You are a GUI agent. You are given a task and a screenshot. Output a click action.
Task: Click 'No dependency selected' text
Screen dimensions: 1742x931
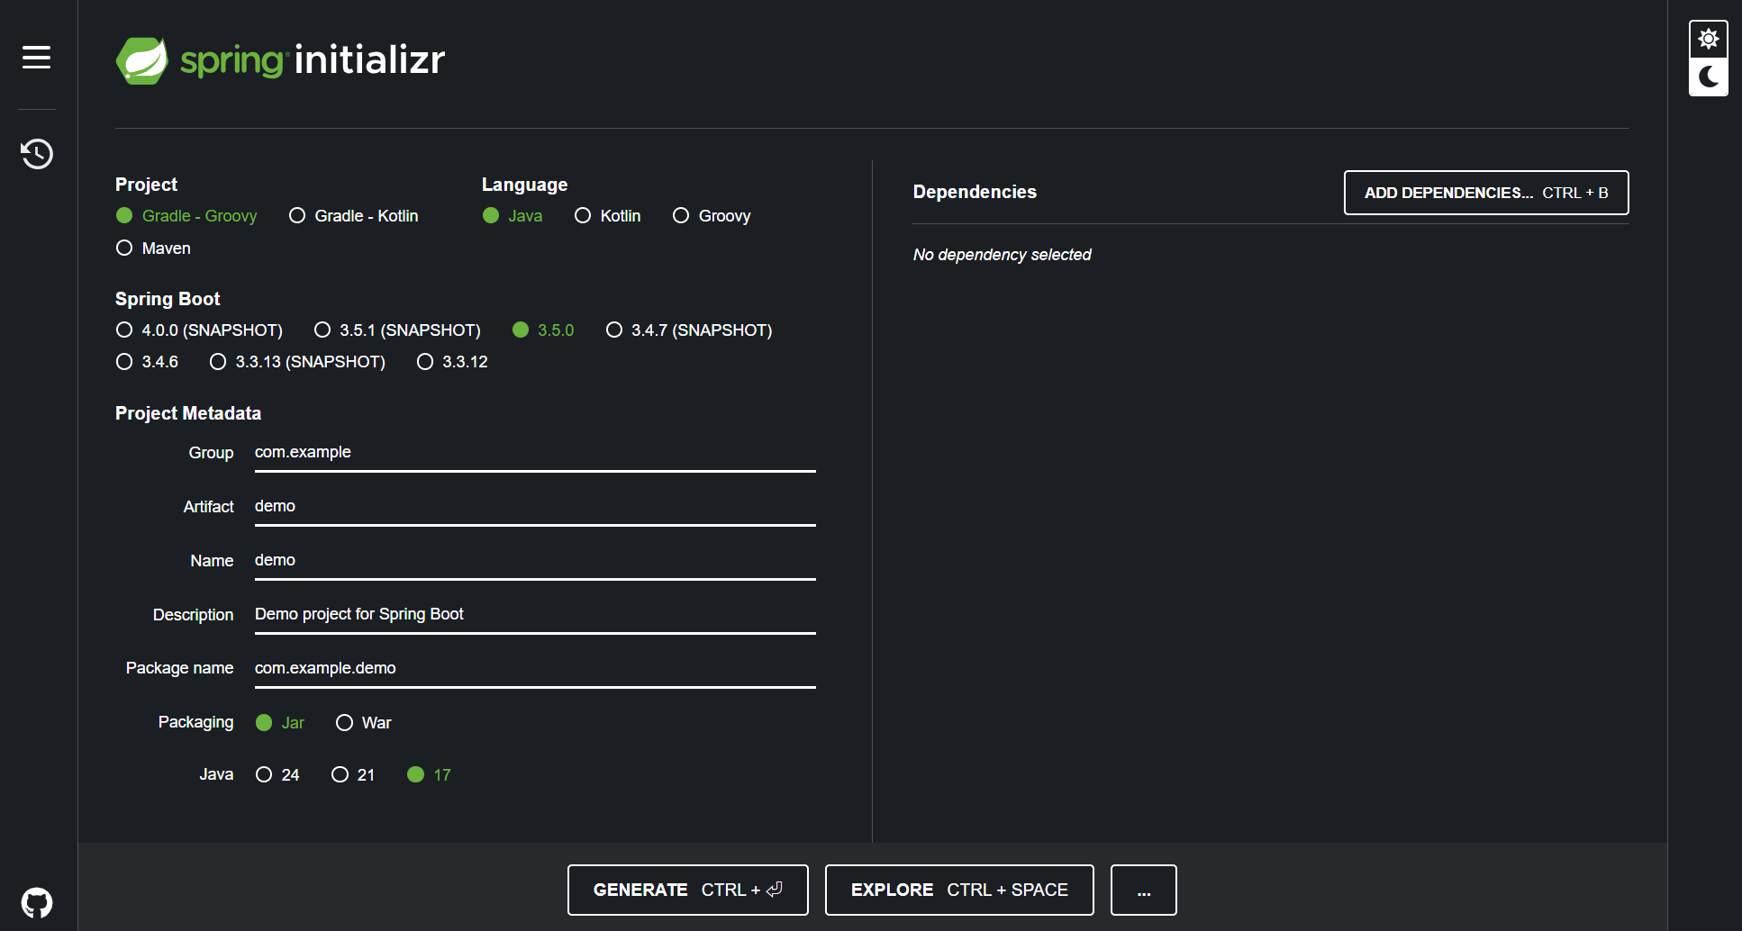tap(1002, 255)
